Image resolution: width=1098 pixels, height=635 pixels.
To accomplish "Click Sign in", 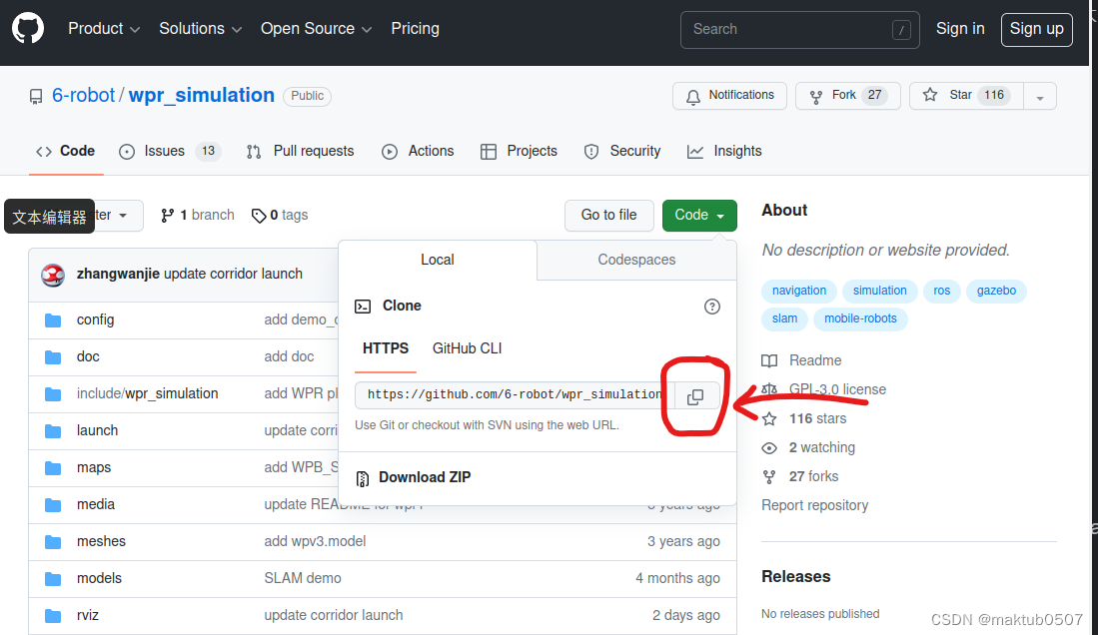I will click(x=960, y=29).
